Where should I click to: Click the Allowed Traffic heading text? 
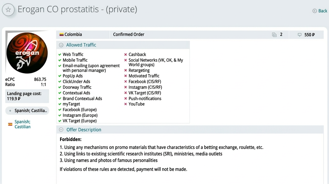pos(81,45)
